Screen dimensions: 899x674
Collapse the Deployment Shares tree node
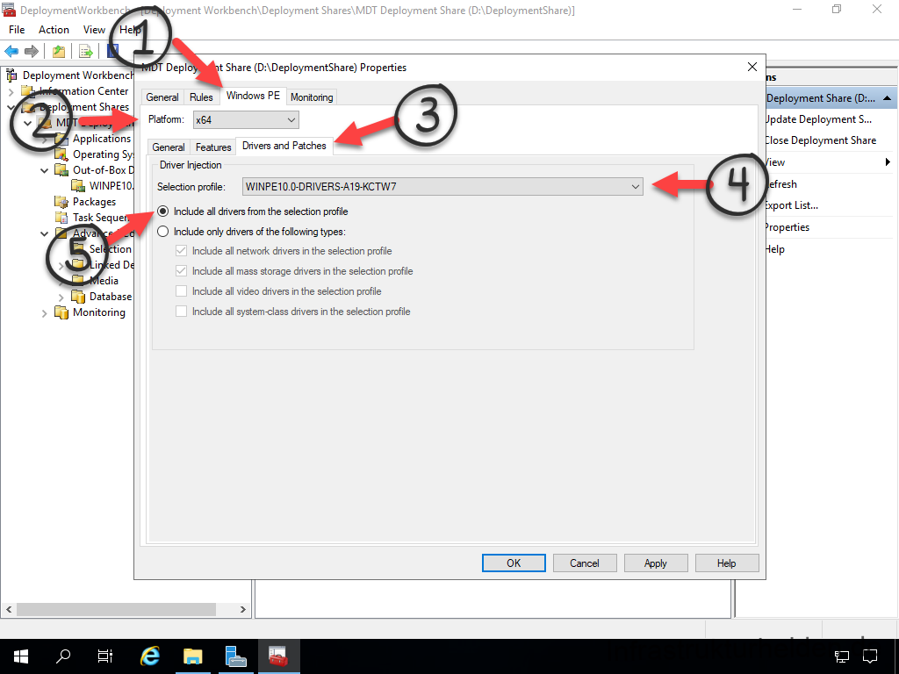(11, 107)
